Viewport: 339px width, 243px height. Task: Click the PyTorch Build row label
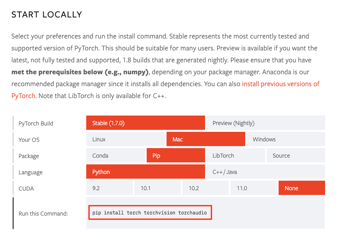point(36,123)
